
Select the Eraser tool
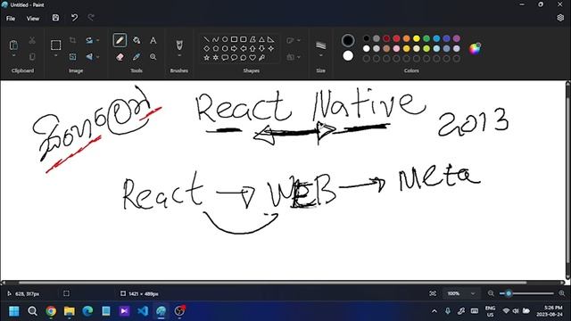(x=120, y=57)
